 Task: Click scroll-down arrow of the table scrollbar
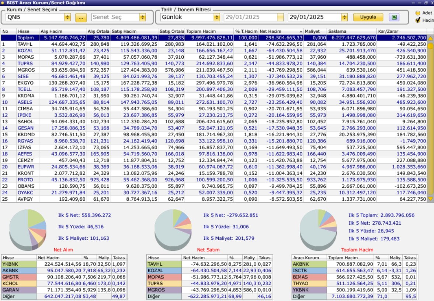[x=430, y=198]
